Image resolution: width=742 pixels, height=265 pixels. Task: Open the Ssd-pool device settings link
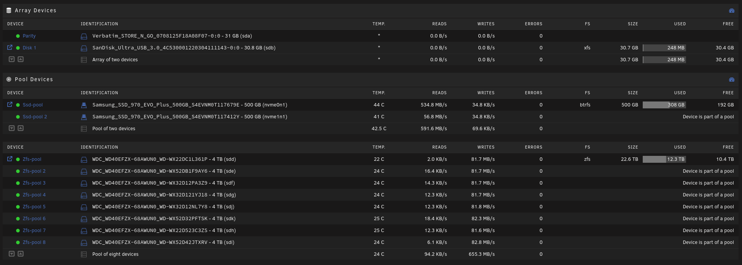[33, 105]
